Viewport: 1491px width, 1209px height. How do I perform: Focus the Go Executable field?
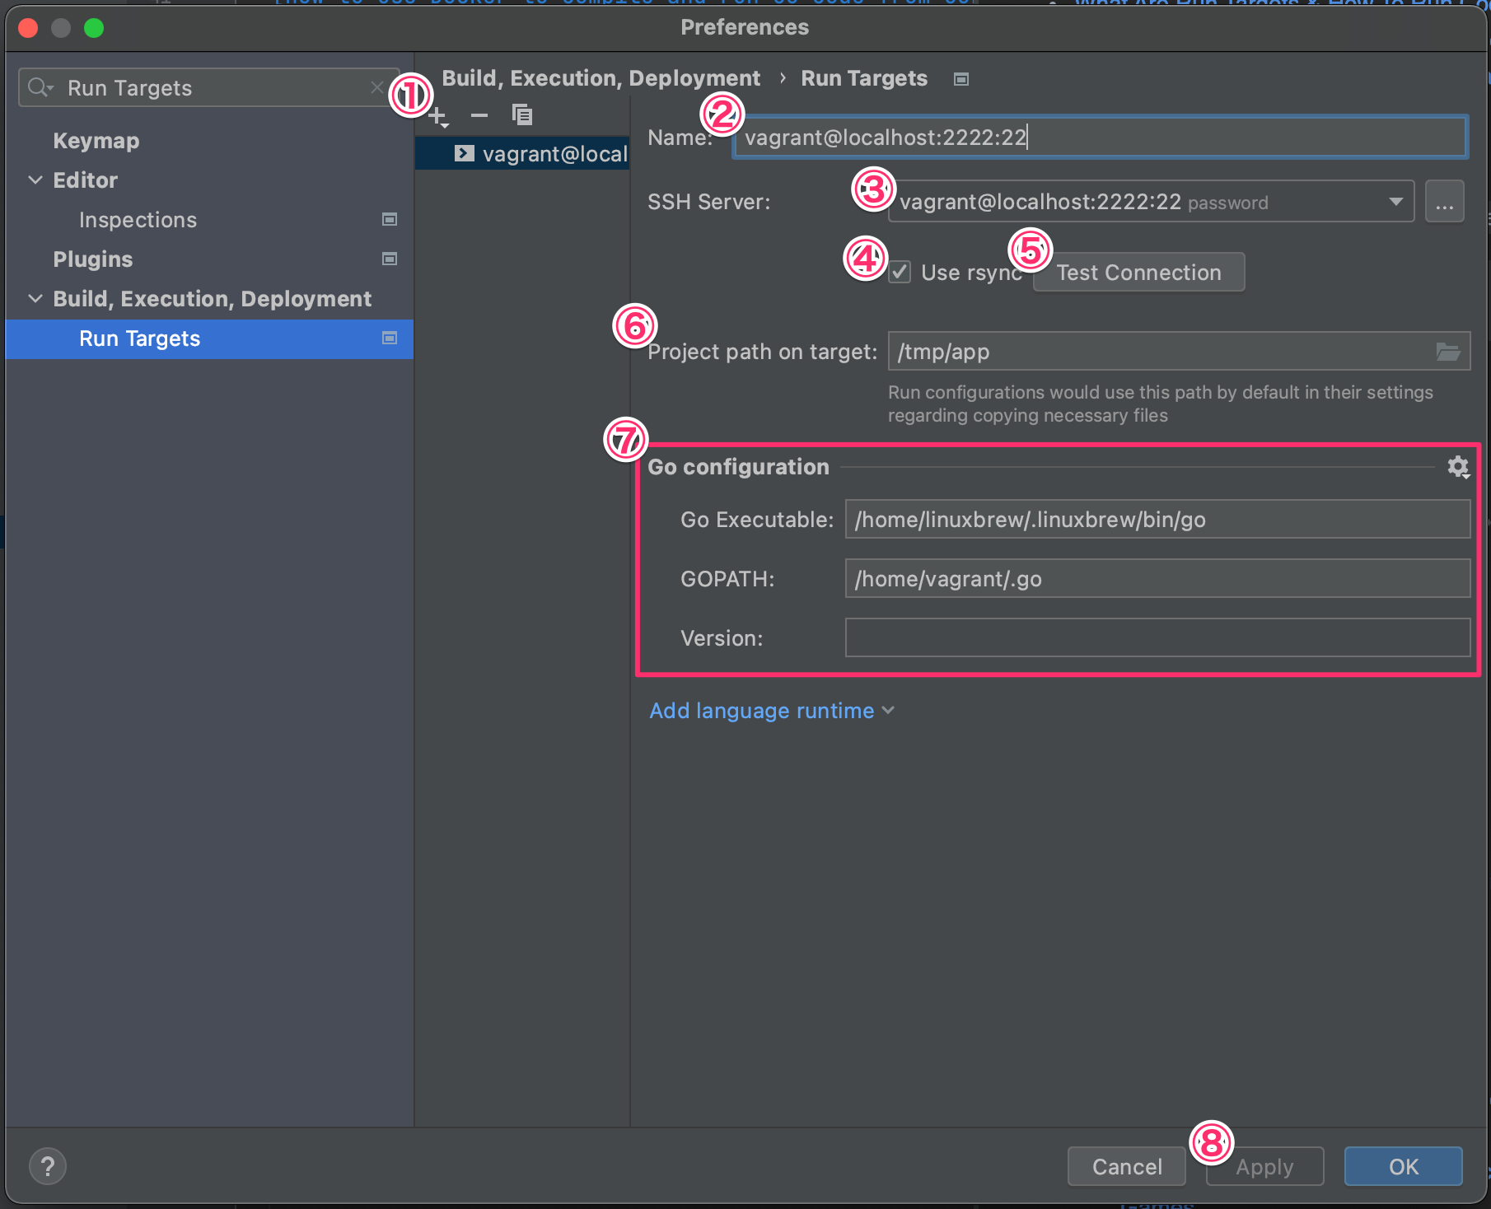1157,520
